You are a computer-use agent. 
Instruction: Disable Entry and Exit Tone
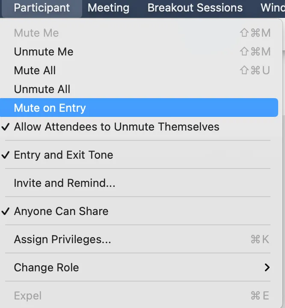(63, 155)
